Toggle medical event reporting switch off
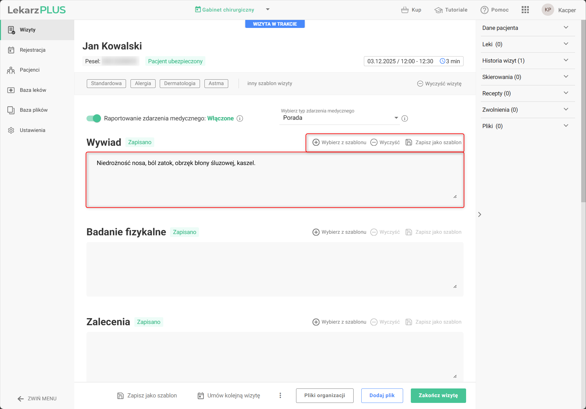586x409 pixels. (x=94, y=118)
